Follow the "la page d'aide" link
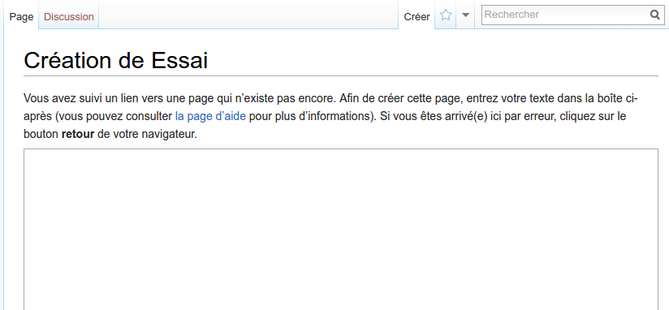Viewport: 669px width, 310px height. (x=210, y=116)
